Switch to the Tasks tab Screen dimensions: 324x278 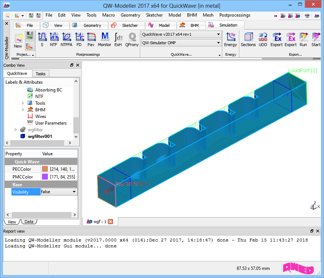[x=40, y=74]
